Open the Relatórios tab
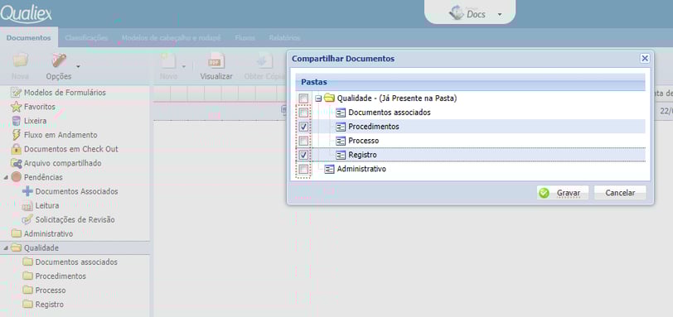Image resolution: width=673 pixels, height=317 pixels. (284, 38)
